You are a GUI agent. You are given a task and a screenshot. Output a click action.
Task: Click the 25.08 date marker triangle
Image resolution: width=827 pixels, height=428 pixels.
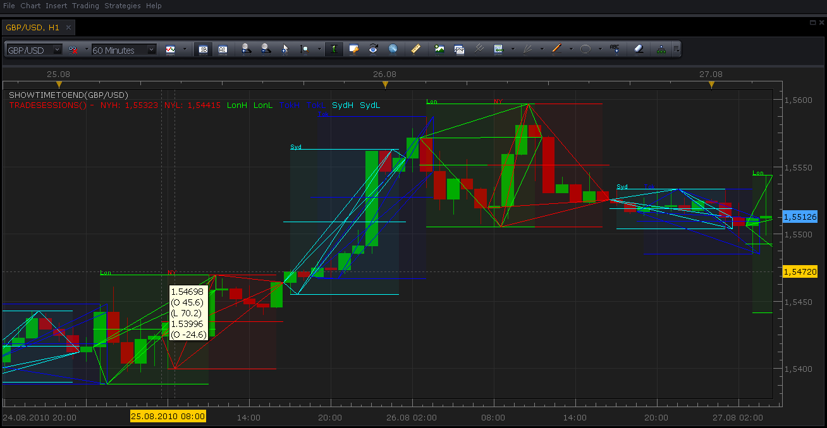(x=59, y=84)
